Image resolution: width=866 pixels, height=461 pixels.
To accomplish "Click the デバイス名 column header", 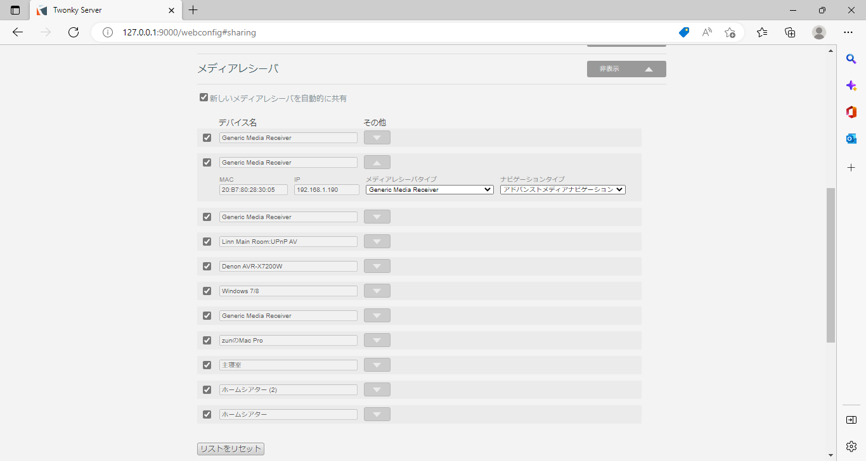I will [238, 122].
